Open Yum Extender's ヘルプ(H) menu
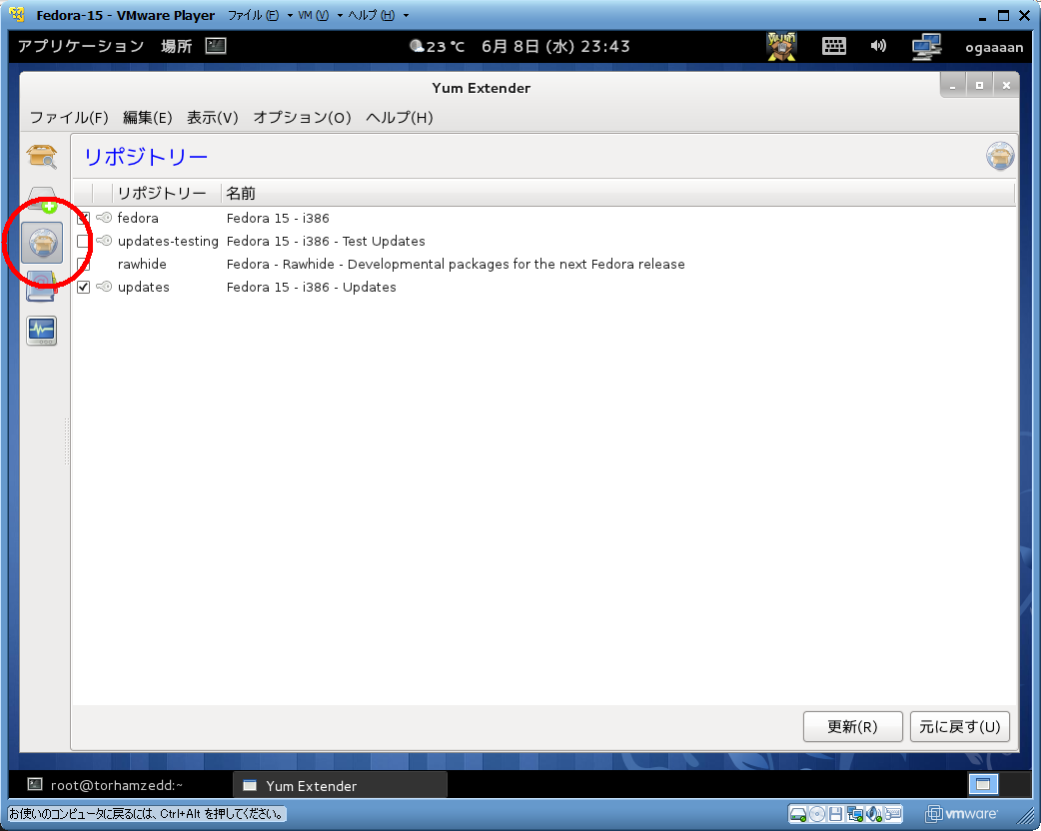 tap(399, 118)
